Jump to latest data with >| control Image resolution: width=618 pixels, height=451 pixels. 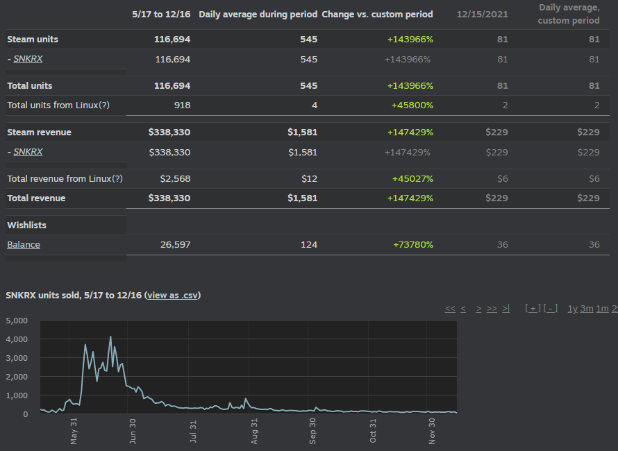[506, 308]
